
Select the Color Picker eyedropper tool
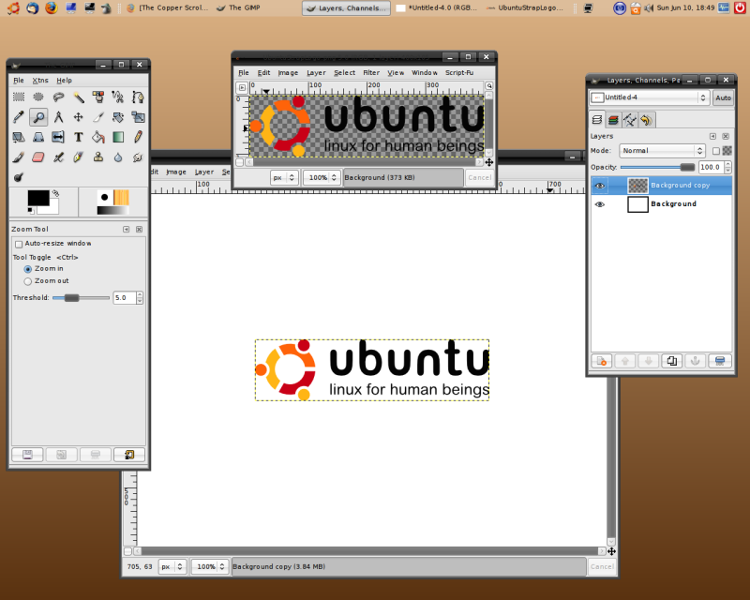(19, 117)
